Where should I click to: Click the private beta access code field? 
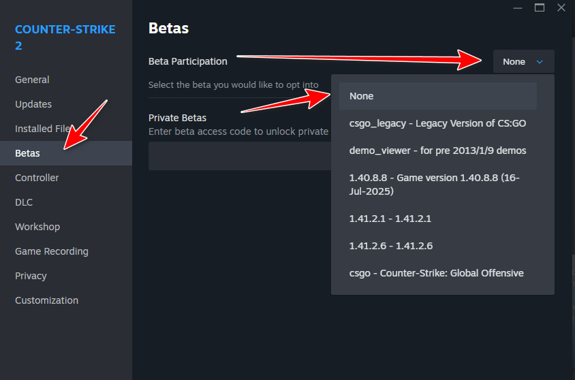tap(238, 156)
